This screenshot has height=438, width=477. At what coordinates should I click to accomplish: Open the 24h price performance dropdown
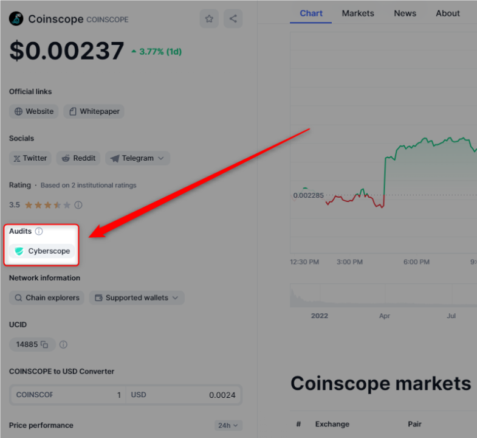tap(228, 425)
